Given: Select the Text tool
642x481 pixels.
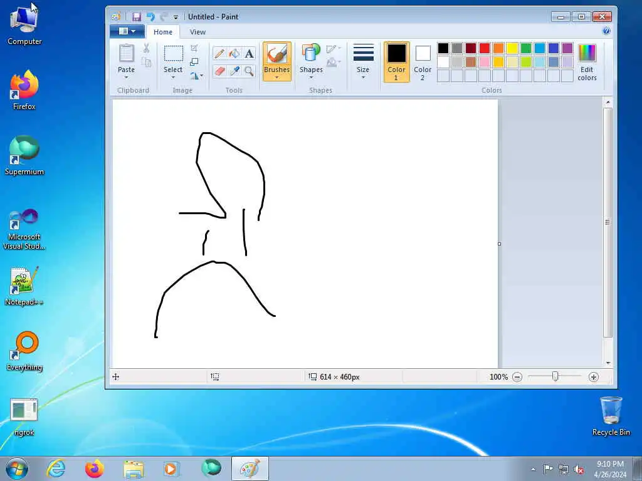Looking at the screenshot, I should (x=249, y=54).
